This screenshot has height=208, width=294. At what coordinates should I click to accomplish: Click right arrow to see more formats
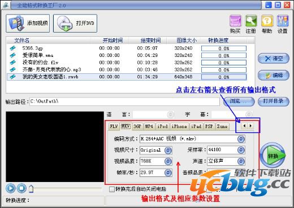coord(250,126)
